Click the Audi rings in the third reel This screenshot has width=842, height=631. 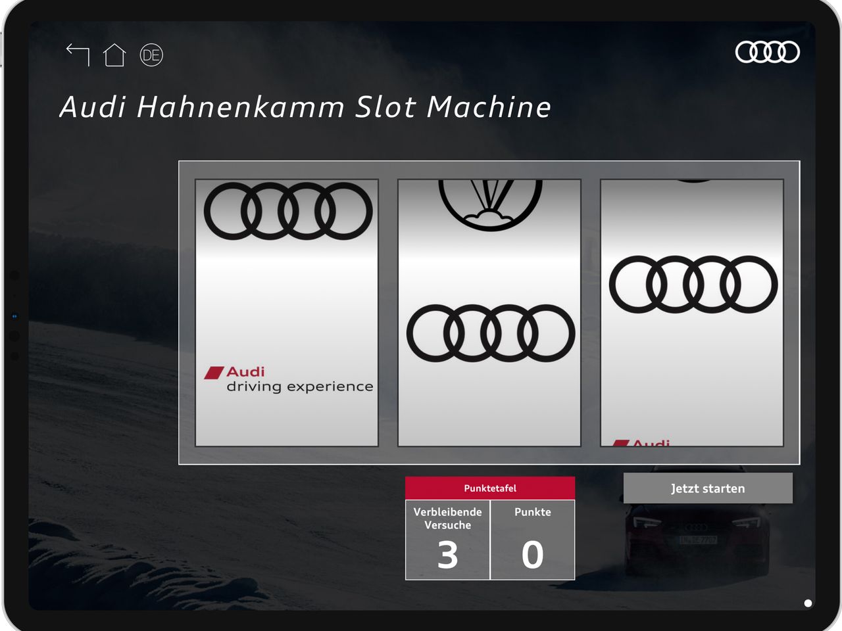click(x=693, y=285)
